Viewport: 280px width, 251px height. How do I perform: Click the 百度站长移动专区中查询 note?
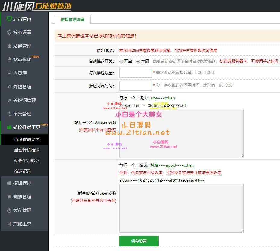[x=93, y=201]
